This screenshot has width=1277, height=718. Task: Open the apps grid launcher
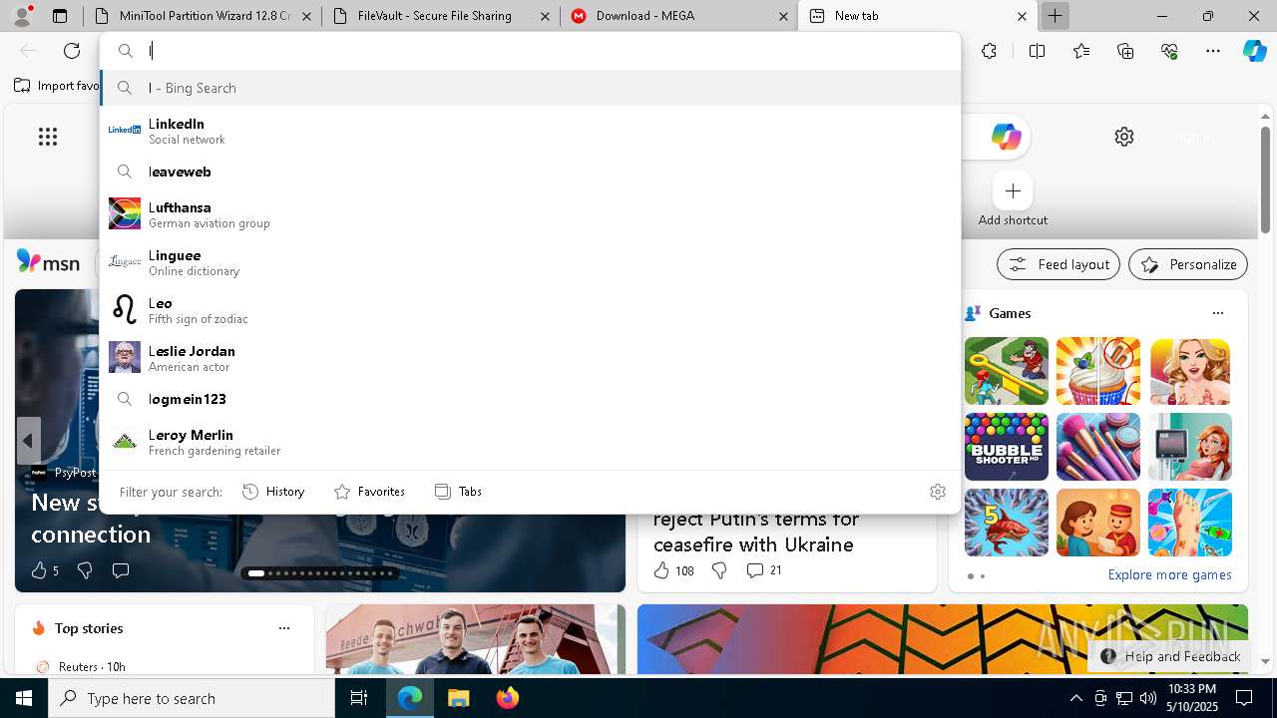point(48,137)
